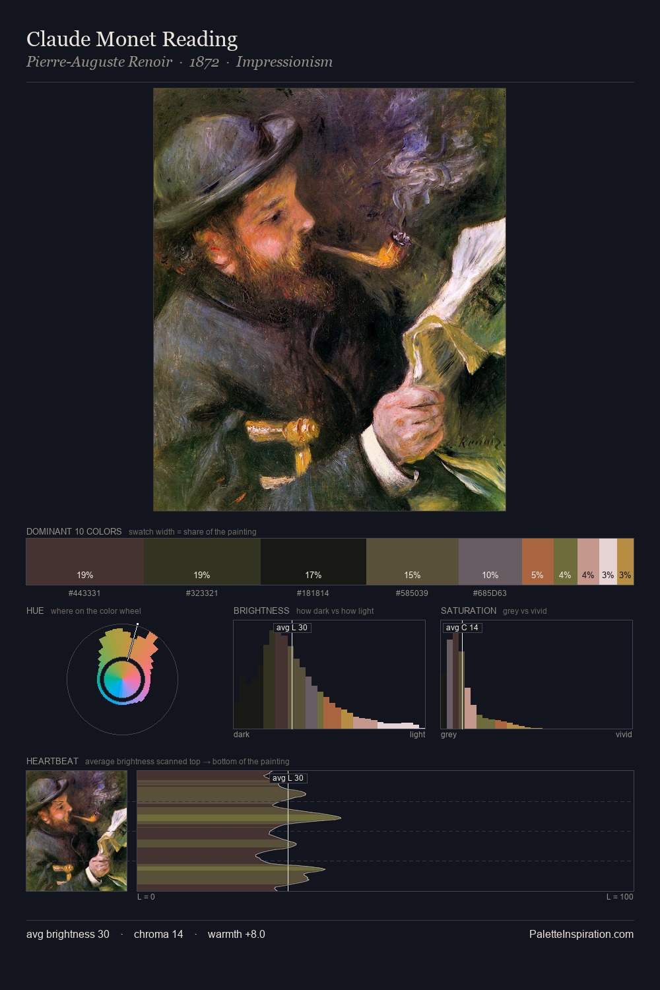This screenshot has width=660, height=990.
Task: Click the 'HEARTBEAT' section heading
Action: 52,761
